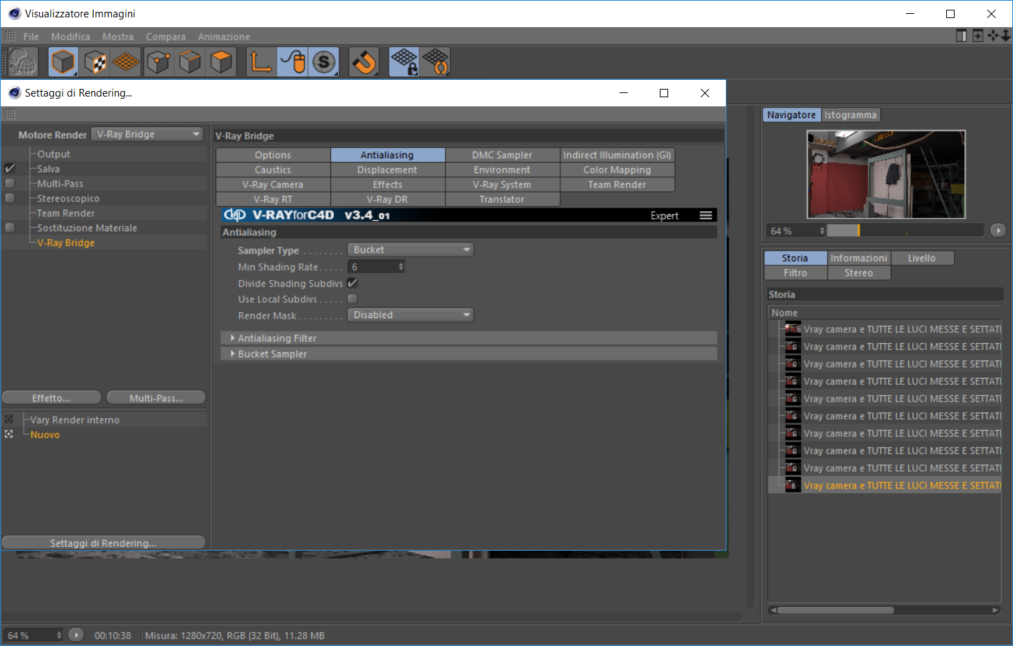Viewport: 1013px width, 646px height.
Task: Check Use Local Subdivs
Action: pyautogui.click(x=352, y=299)
